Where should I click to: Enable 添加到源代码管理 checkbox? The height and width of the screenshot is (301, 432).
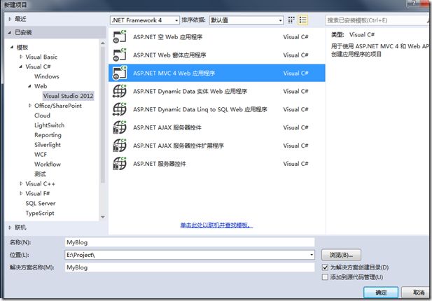[325, 277]
